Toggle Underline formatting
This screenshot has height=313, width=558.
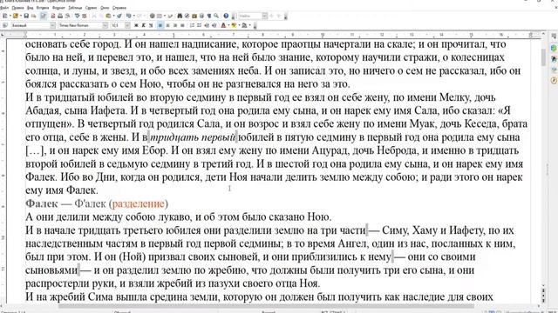(151, 25)
